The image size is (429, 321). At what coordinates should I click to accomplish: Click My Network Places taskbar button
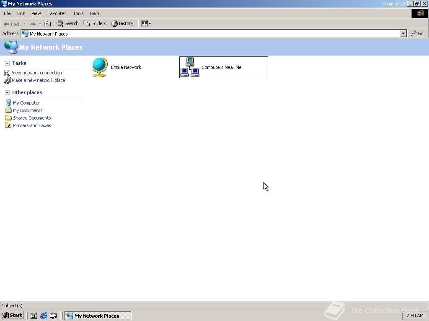tap(98, 316)
